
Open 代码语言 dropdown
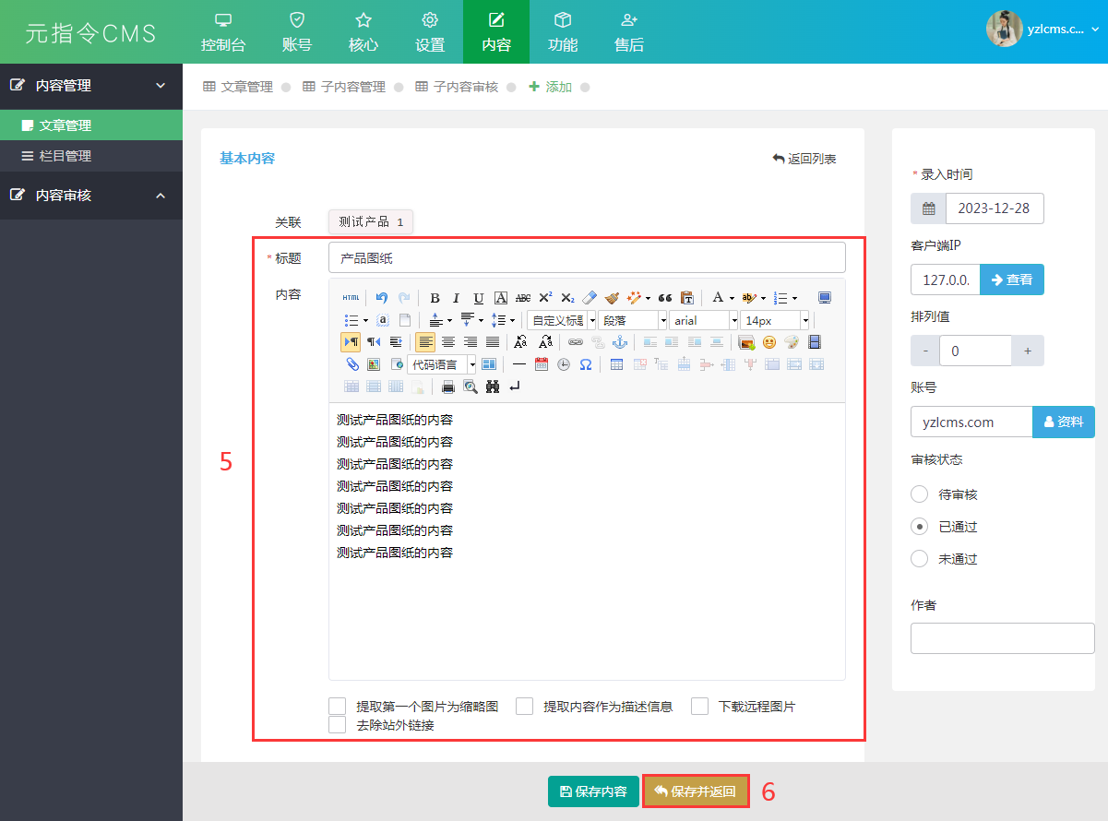tap(442, 364)
